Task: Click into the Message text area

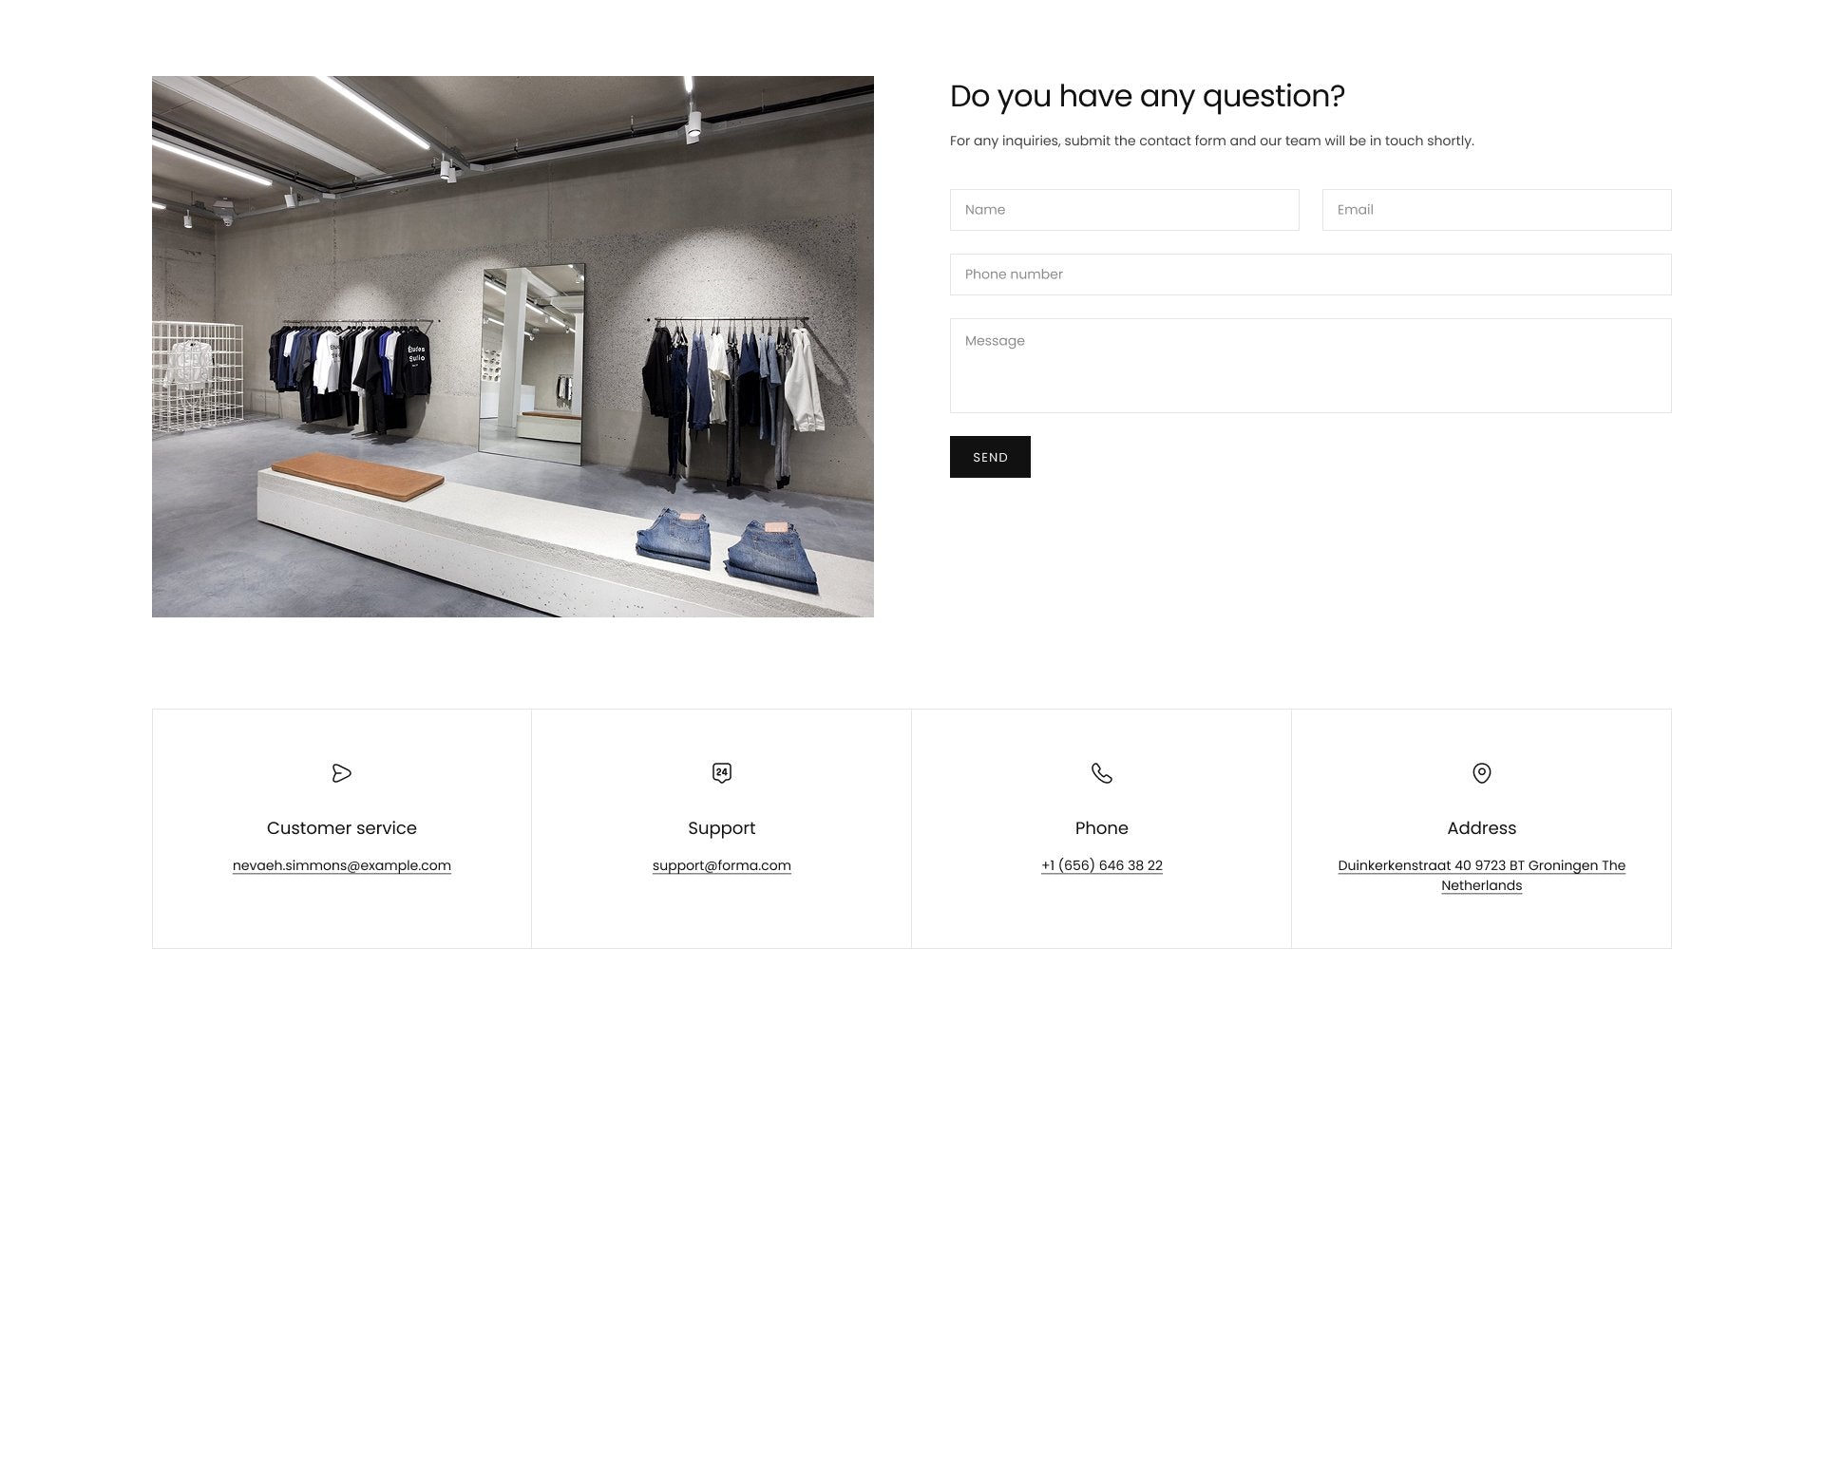Action: pyautogui.click(x=1311, y=366)
